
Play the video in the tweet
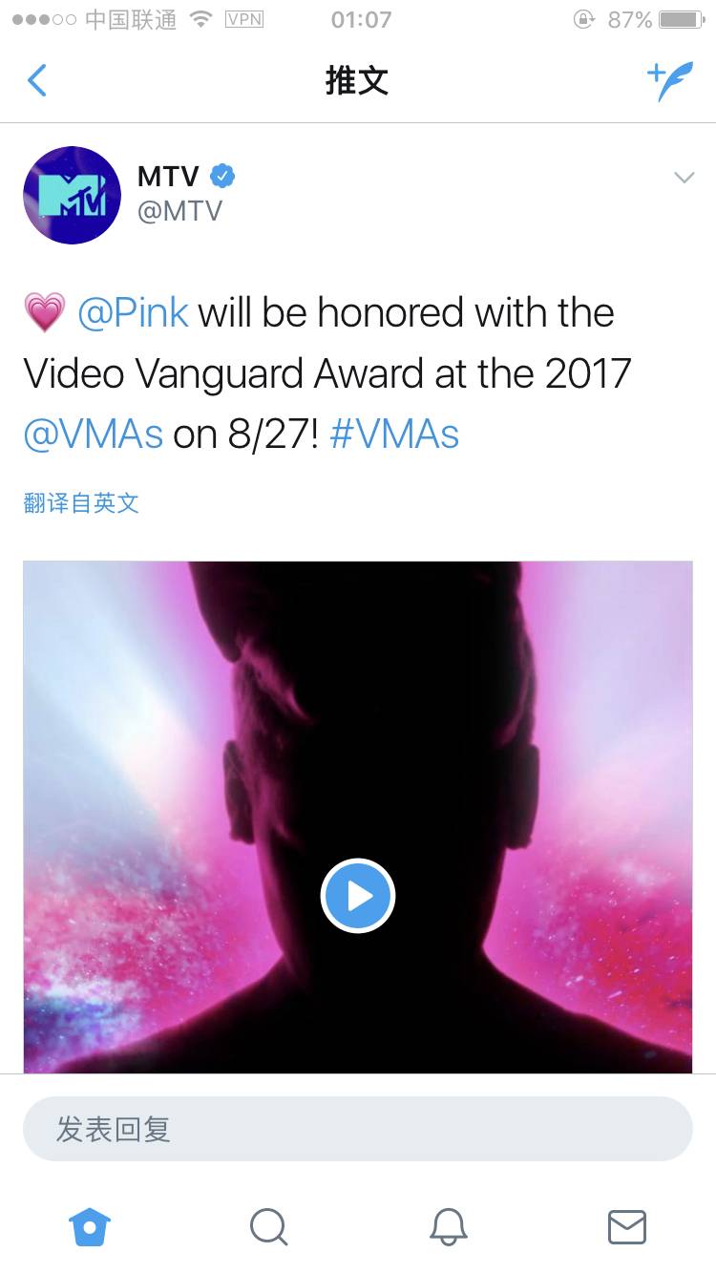pos(358,896)
